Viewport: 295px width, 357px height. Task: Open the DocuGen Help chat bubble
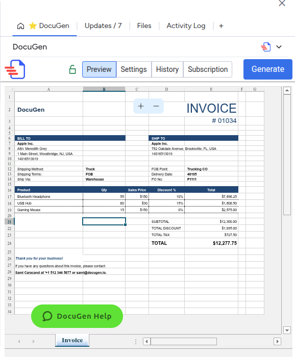click(77, 316)
